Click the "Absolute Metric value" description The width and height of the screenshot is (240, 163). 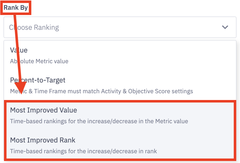pos(39,61)
